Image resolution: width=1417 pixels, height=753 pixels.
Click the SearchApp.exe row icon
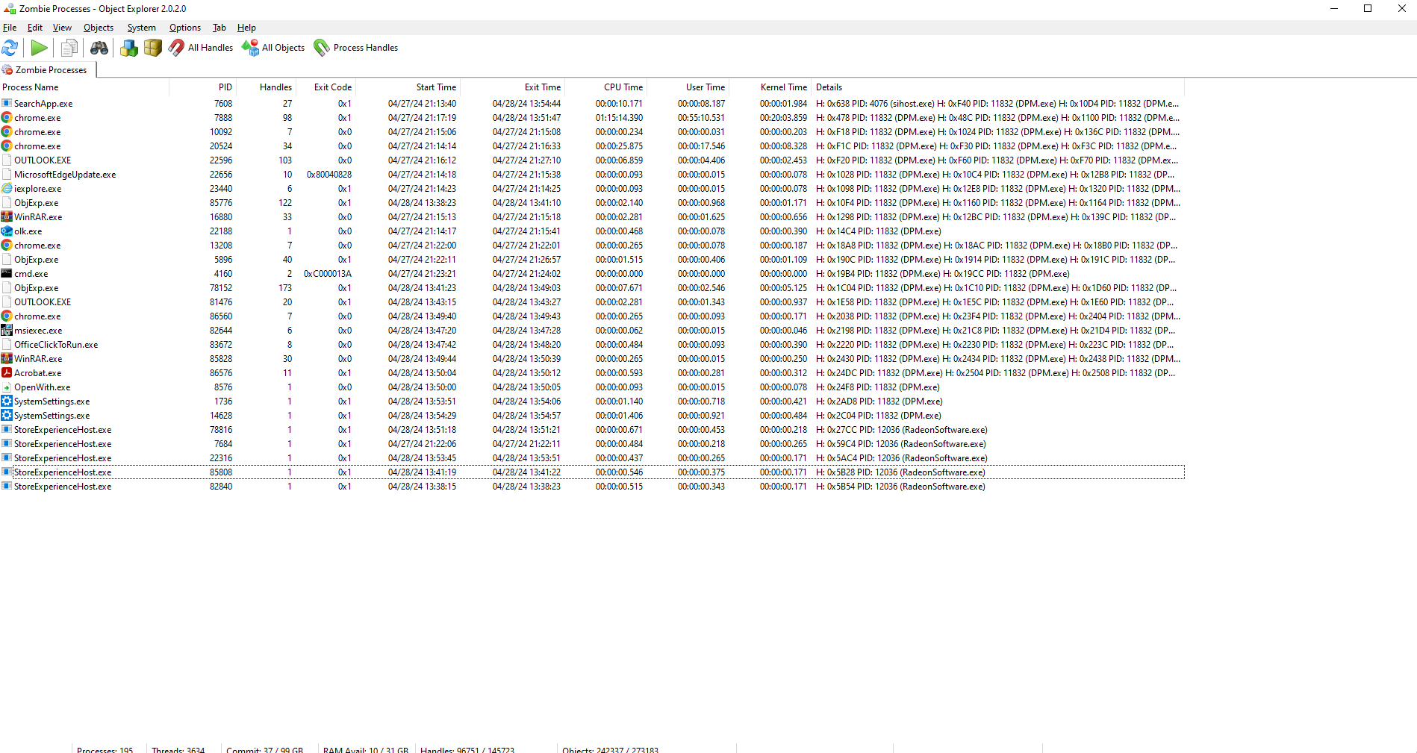coord(7,104)
